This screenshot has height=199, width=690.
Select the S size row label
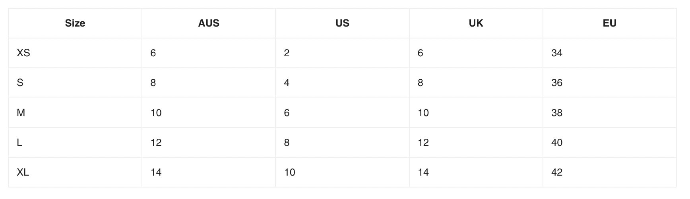[20, 83]
